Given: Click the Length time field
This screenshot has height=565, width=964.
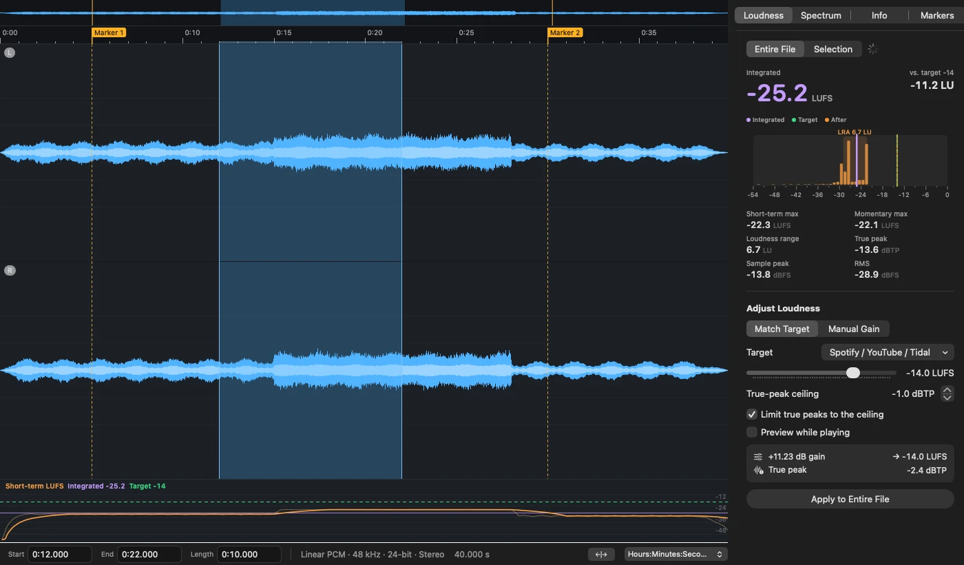Looking at the screenshot, I should [x=249, y=554].
